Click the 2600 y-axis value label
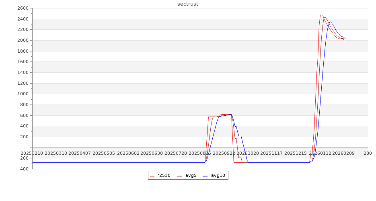Screen dimensions: 376x201 pyautogui.click(x=22, y=8)
